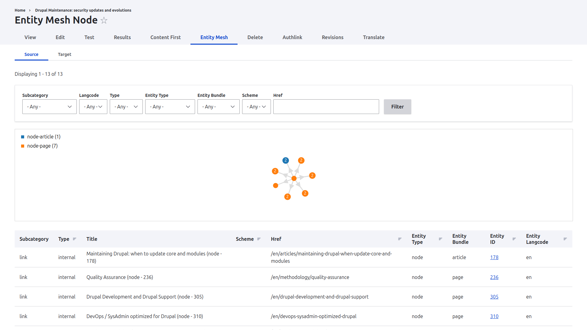Viewport: 587px width, 330px height.
Task: Open the Revisions tab
Action: coord(332,37)
